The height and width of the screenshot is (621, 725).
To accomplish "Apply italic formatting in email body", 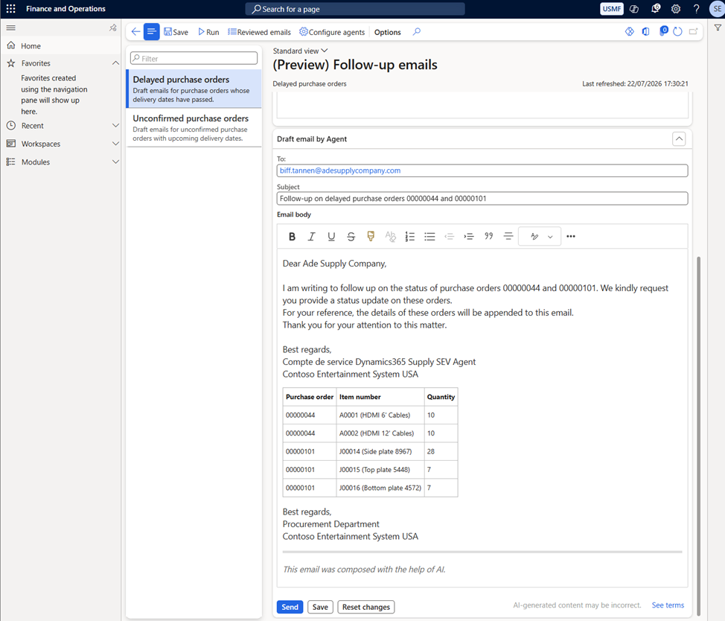I will [x=311, y=236].
